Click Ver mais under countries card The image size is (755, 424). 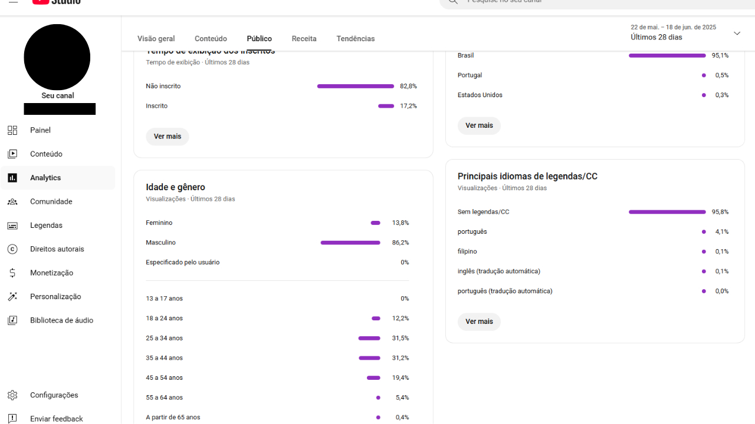[x=479, y=125]
